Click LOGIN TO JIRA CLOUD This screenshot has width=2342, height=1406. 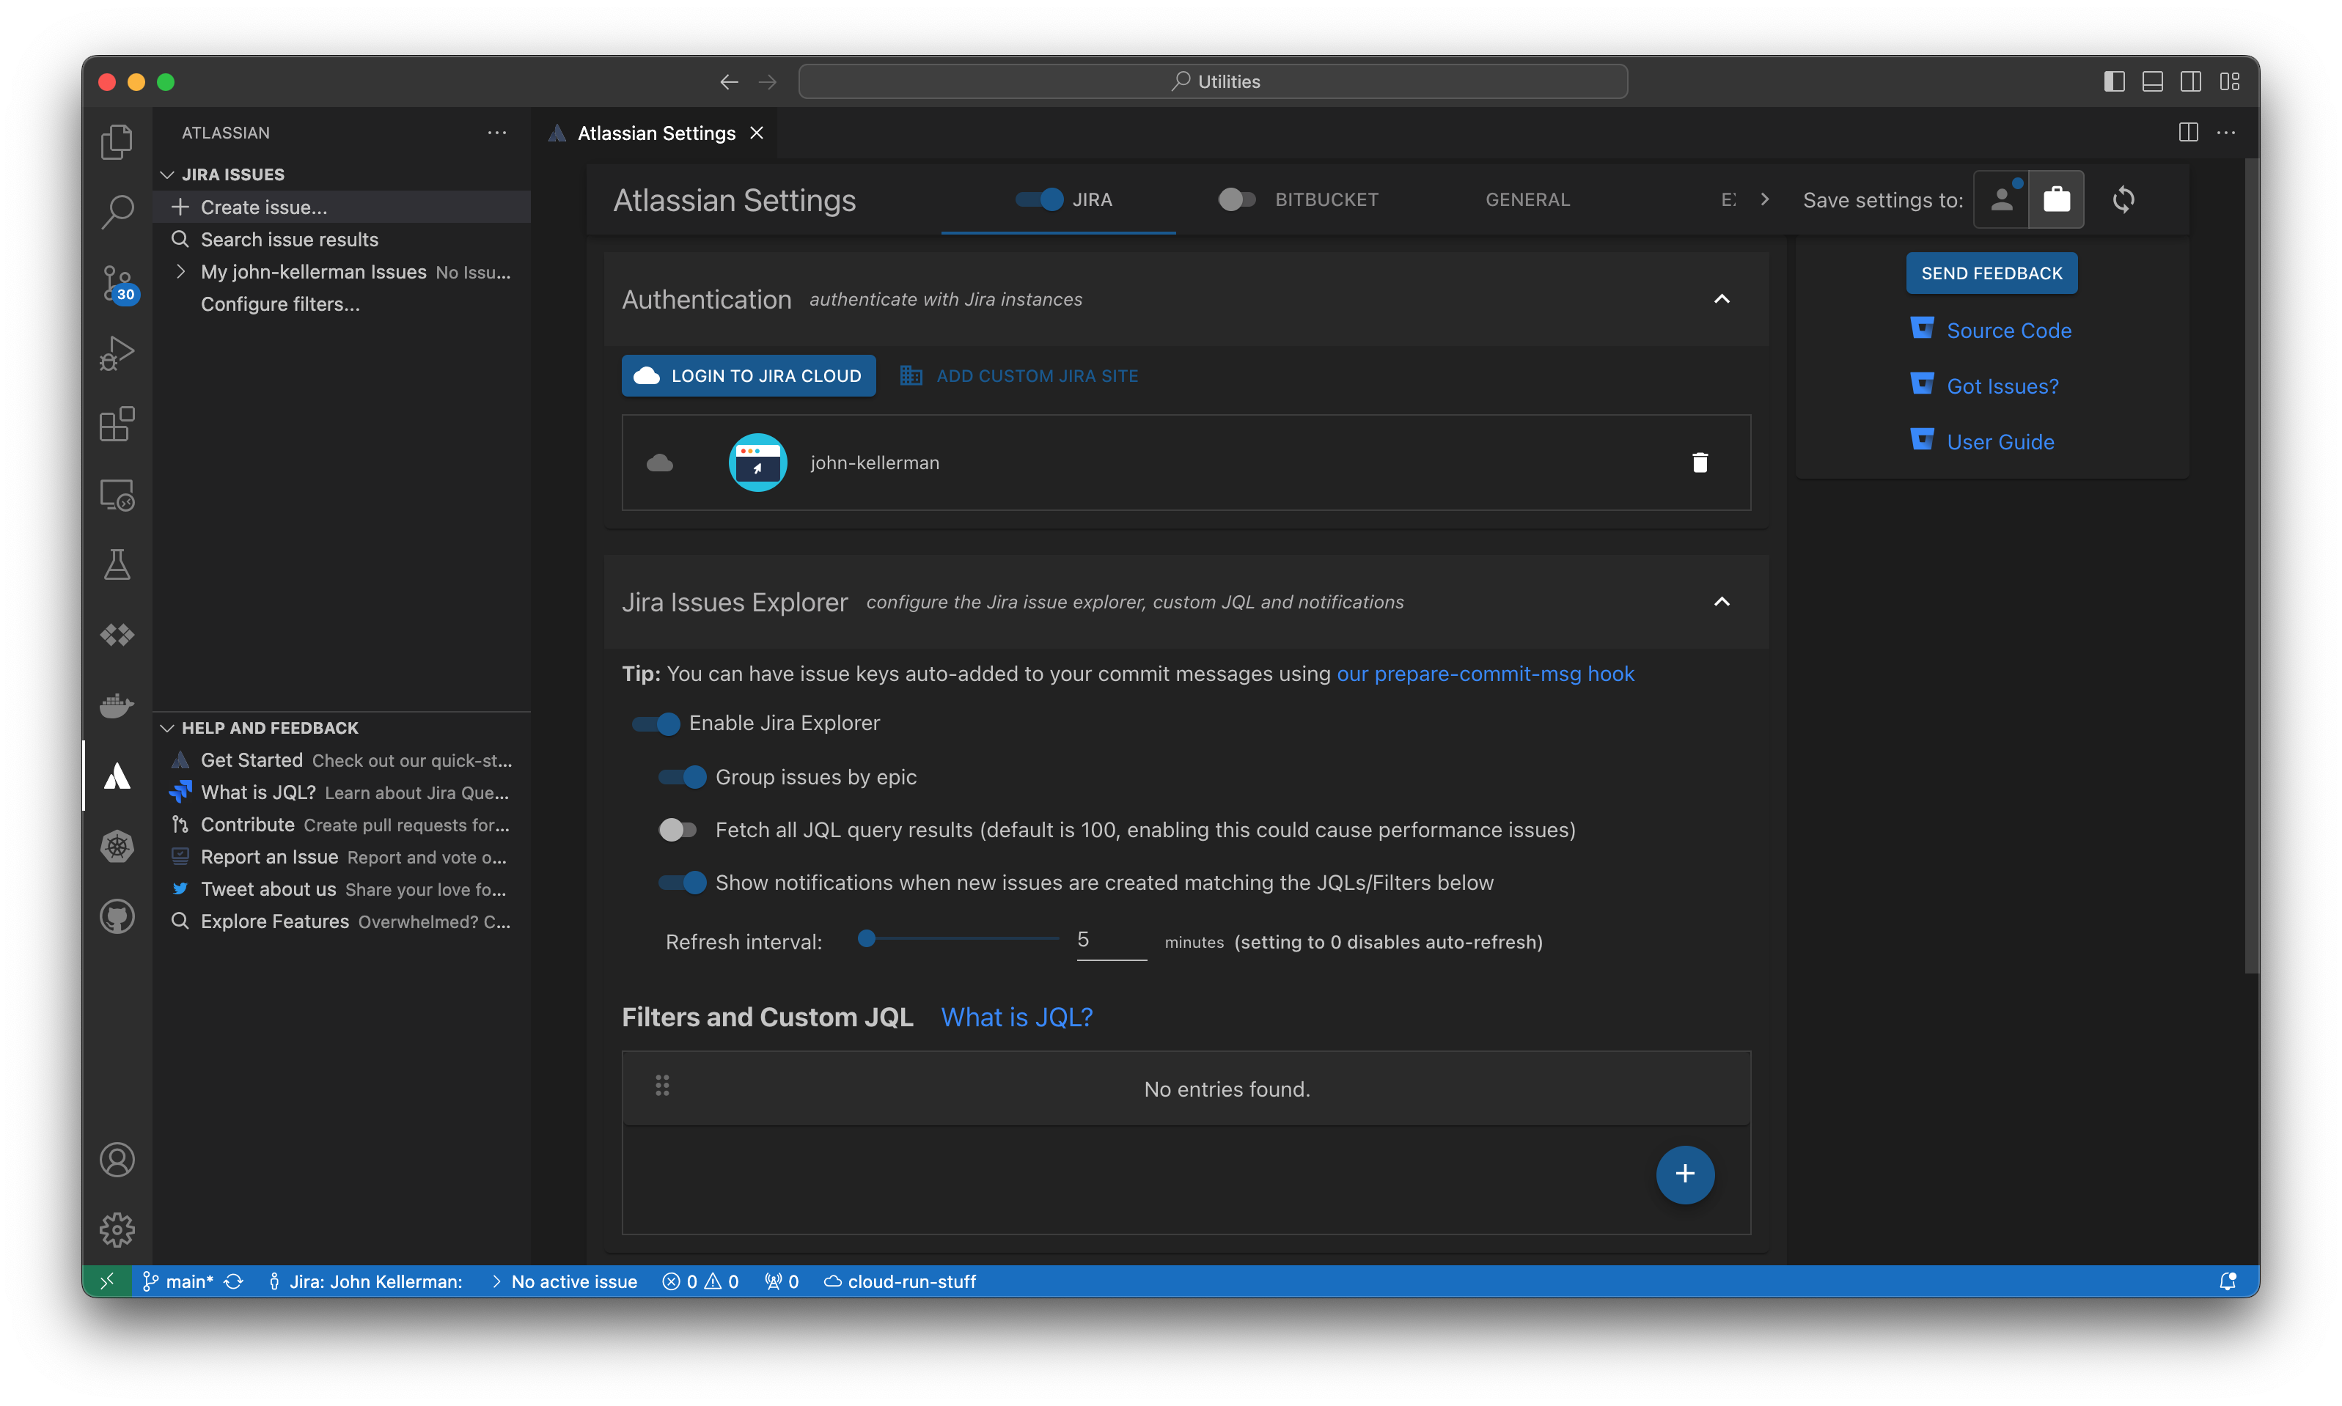coord(747,375)
